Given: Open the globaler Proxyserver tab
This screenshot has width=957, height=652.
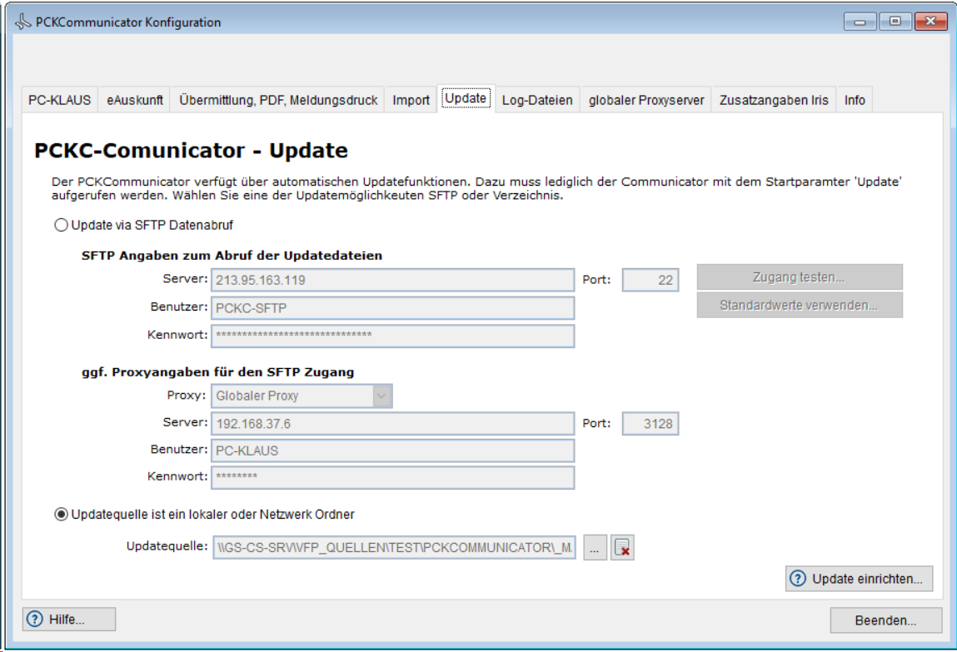Looking at the screenshot, I should click(x=646, y=100).
